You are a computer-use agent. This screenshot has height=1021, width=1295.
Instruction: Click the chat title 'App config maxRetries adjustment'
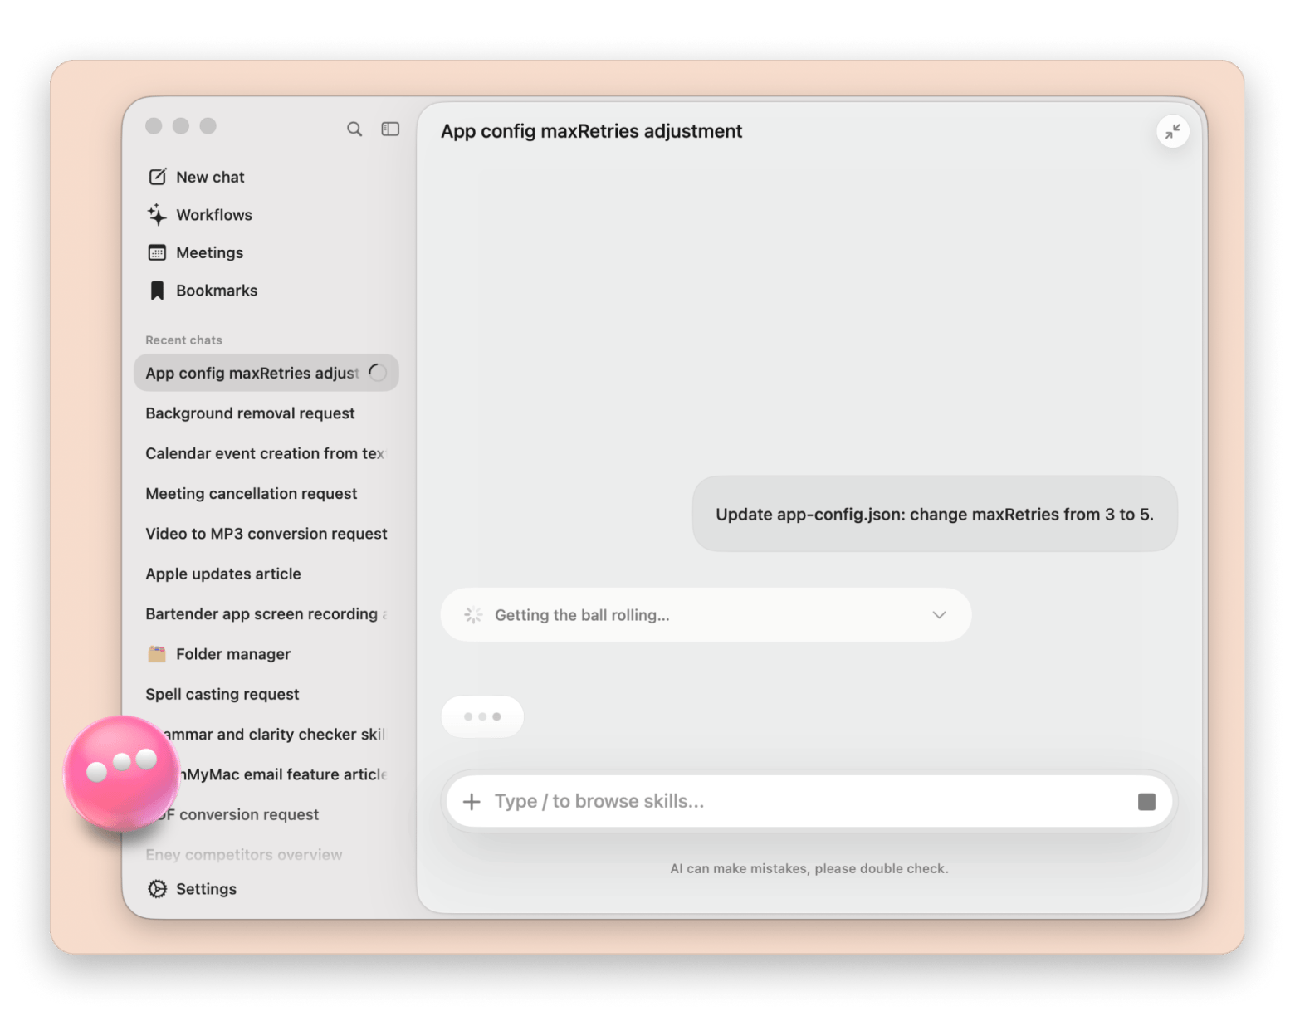pos(591,131)
